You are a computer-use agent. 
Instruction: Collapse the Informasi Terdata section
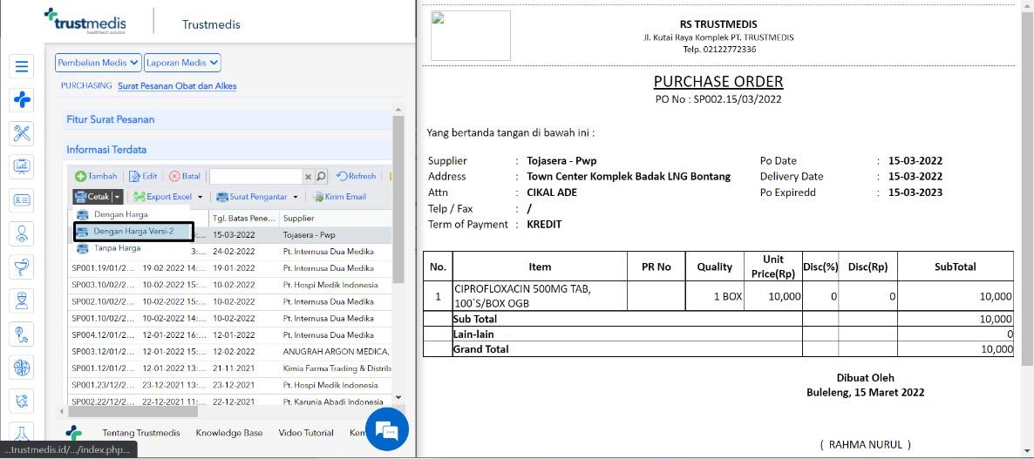tap(228, 150)
